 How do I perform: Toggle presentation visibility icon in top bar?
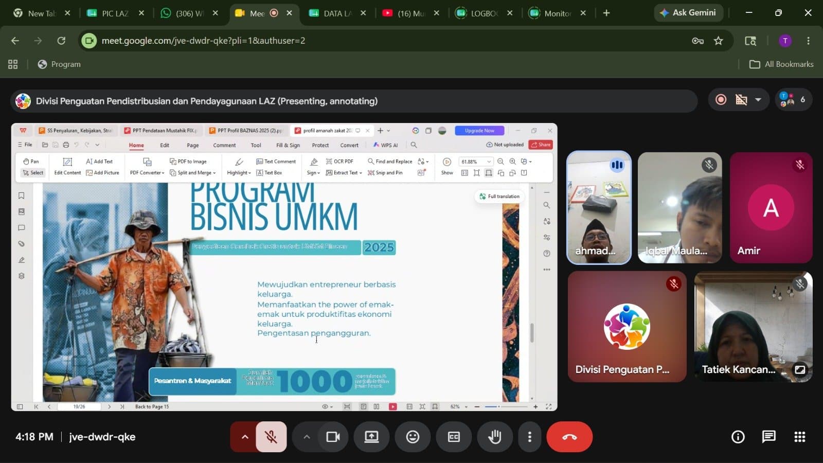pyautogui.click(x=741, y=100)
